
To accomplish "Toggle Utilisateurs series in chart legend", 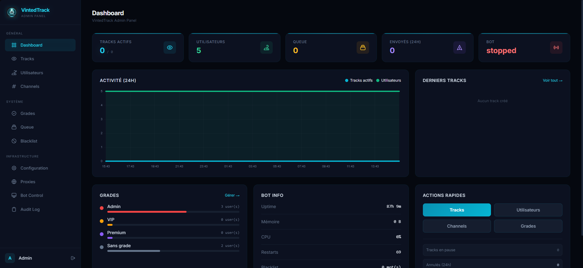I will click(x=389, y=80).
